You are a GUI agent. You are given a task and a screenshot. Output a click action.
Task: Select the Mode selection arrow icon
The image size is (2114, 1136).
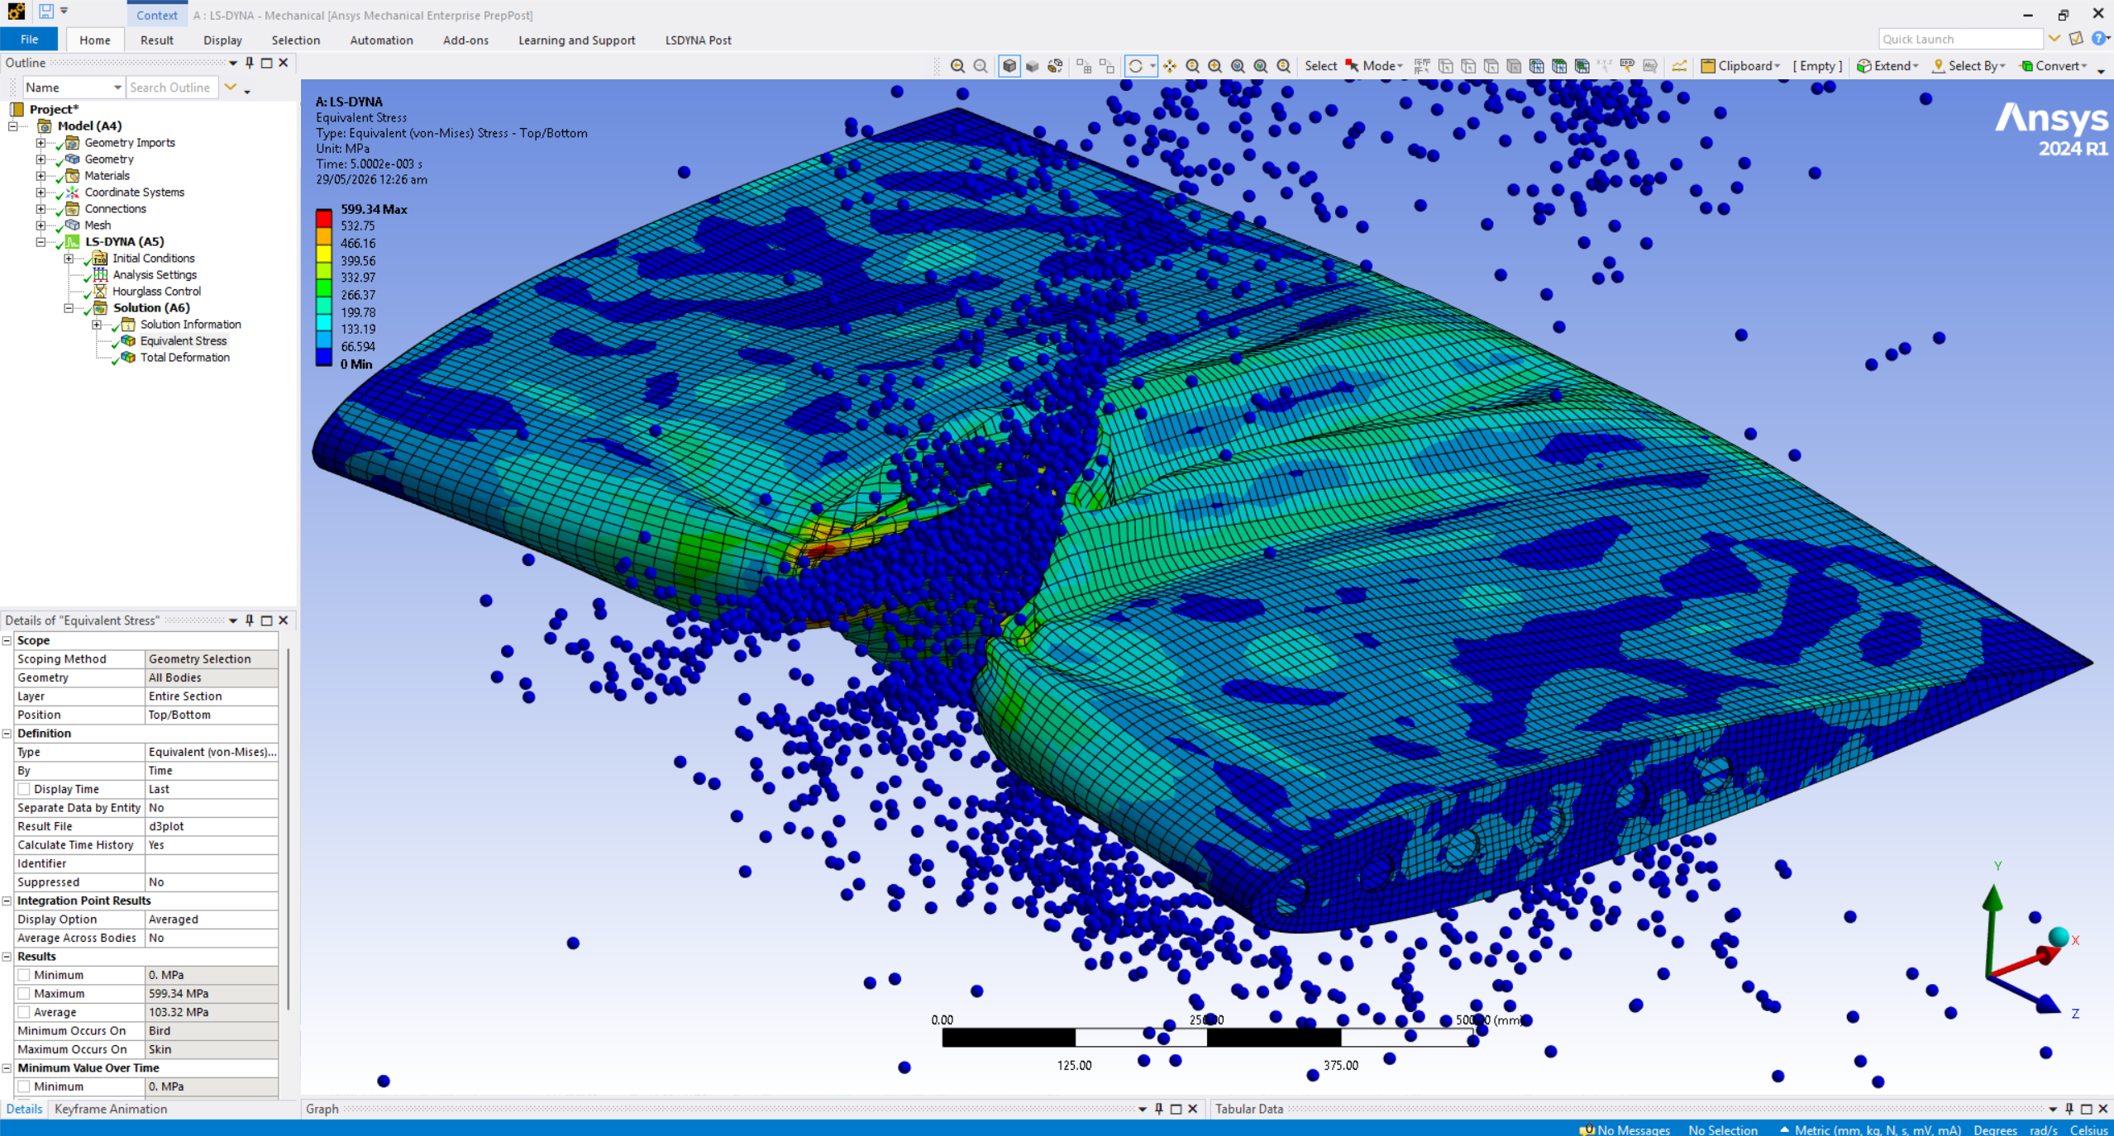[x=1352, y=66]
